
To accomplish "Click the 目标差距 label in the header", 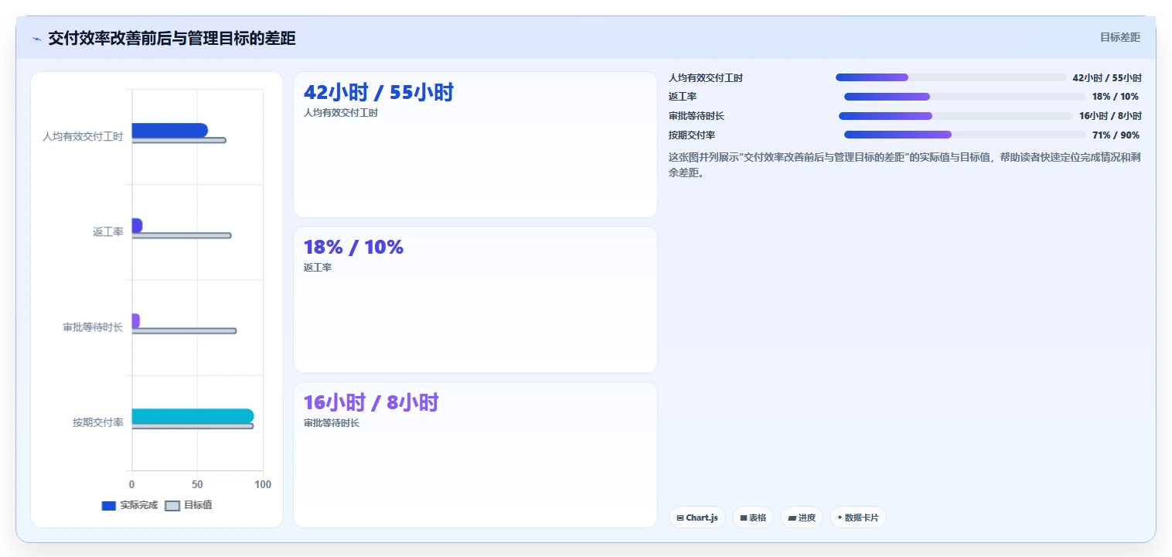I will pyautogui.click(x=1120, y=37).
